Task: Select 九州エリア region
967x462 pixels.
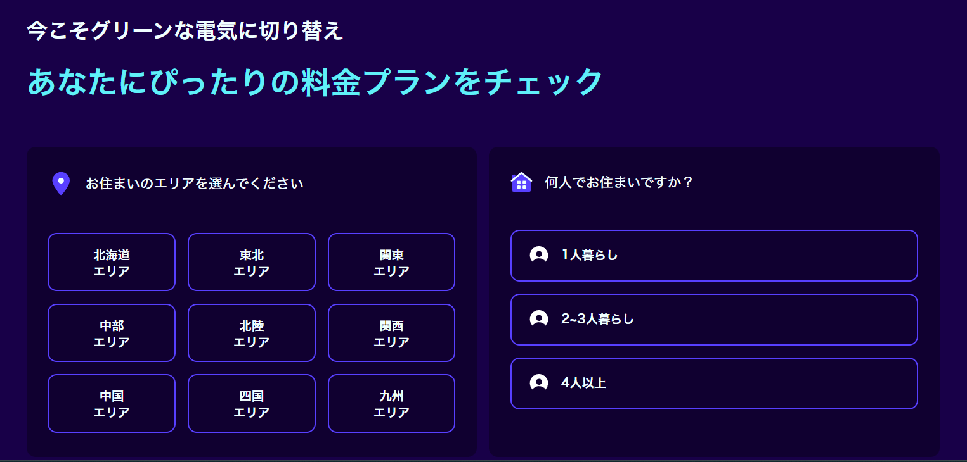Action: [391, 403]
